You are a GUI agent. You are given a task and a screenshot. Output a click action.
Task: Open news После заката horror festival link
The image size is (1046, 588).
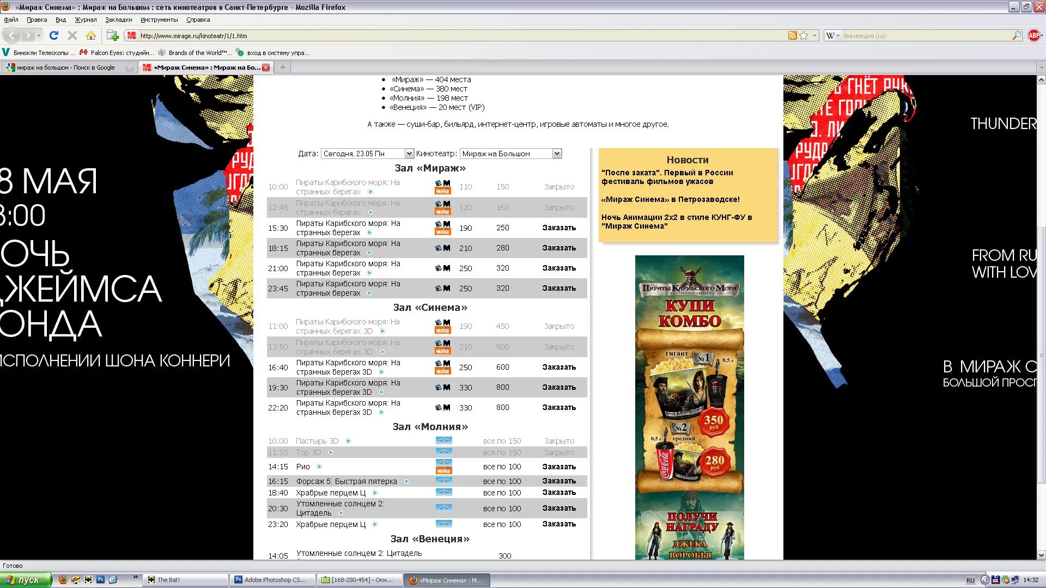[x=667, y=177]
